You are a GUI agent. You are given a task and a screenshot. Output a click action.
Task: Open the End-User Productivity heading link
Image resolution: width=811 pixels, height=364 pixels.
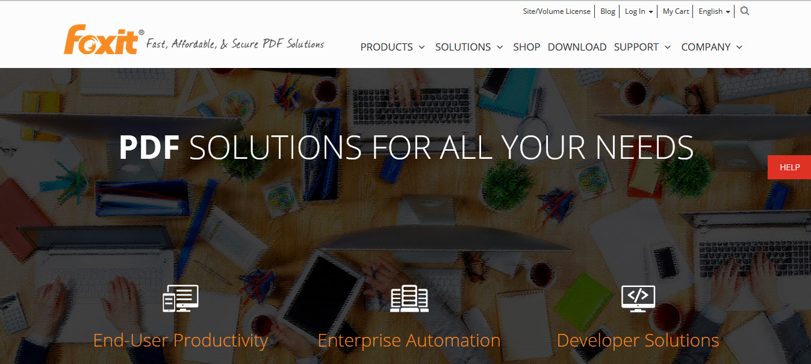[x=181, y=341]
